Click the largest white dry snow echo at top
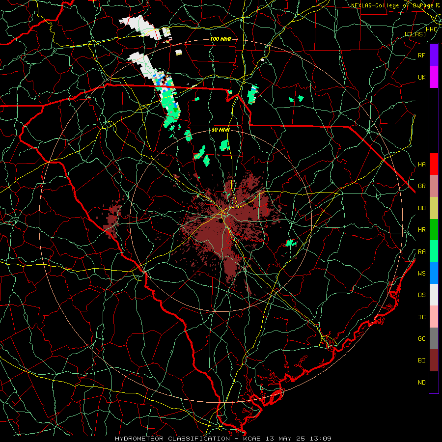The image size is (442, 442). click(139, 27)
